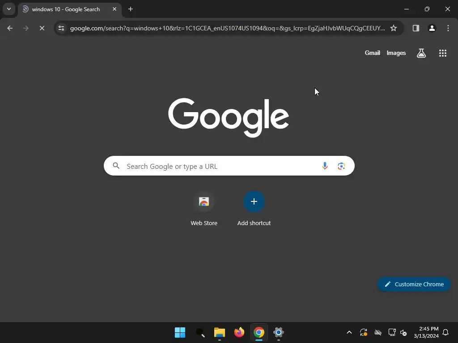Image resolution: width=458 pixels, height=343 pixels.
Task: Click the Windows Update tray icon
Action: coord(363,332)
